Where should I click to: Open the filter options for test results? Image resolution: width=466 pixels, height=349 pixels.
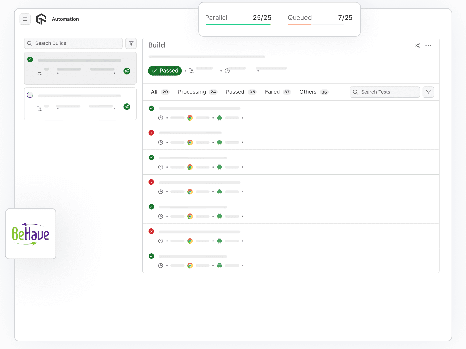tap(428, 92)
